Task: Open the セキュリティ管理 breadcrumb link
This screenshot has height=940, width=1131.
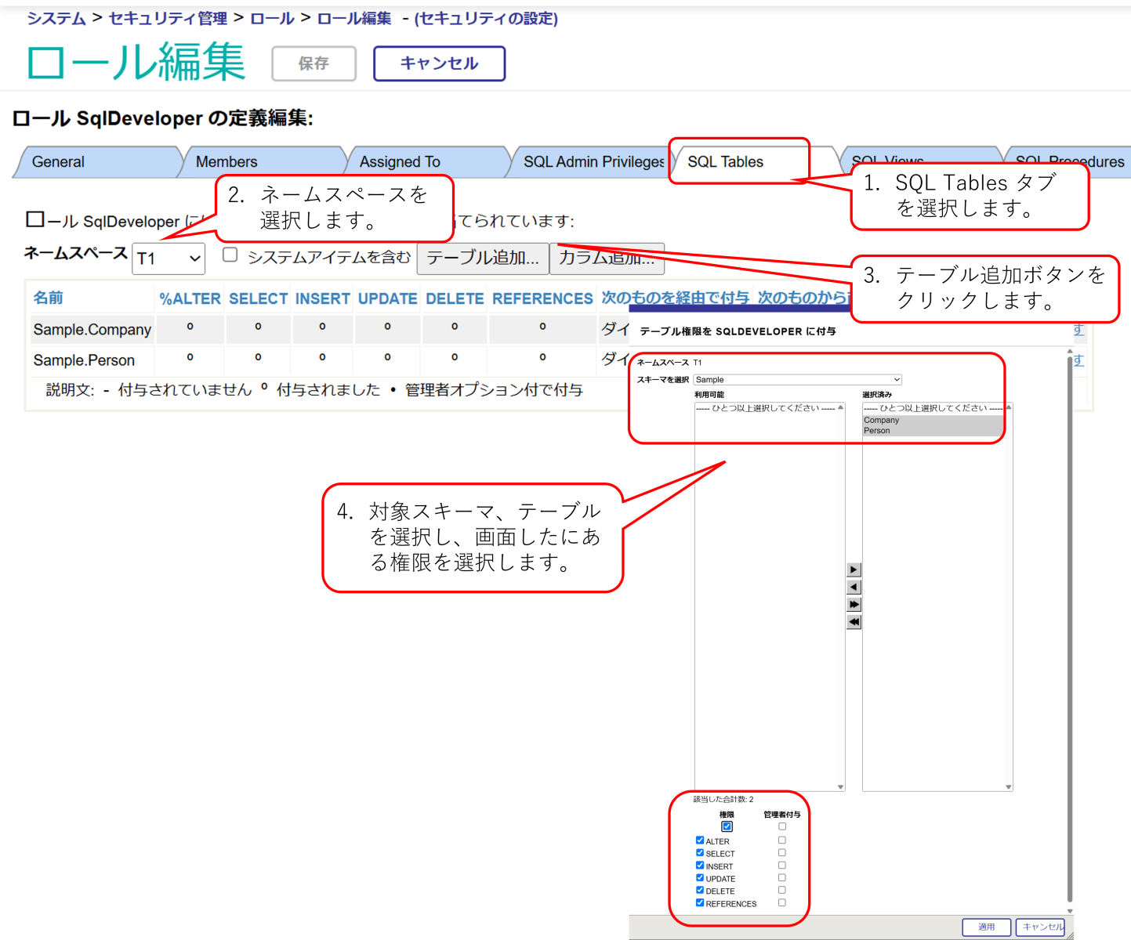Action: 168,18
